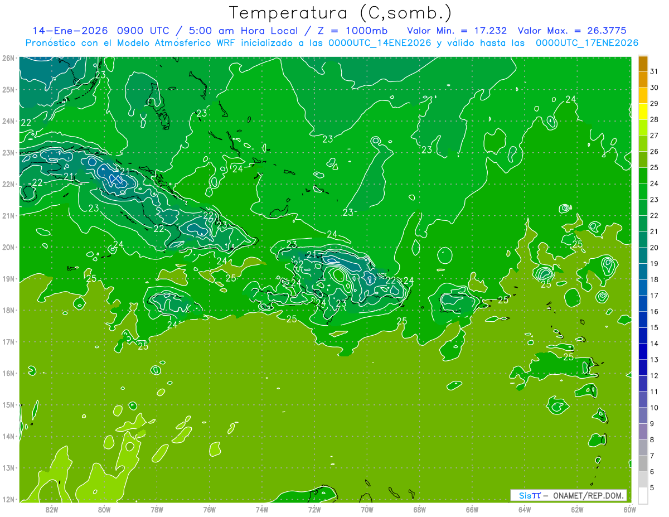Click the '13N' latitude axis label
669x517 pixels.
tap(8, 467)
